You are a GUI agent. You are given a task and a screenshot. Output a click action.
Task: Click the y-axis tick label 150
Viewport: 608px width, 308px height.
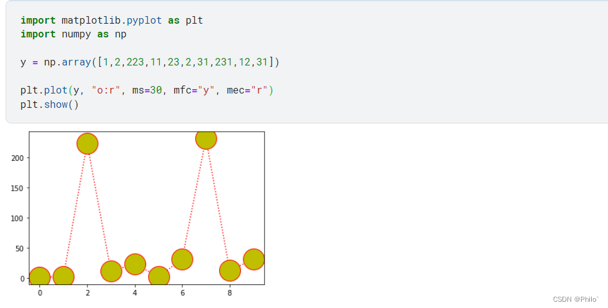[x=17, y=188]
